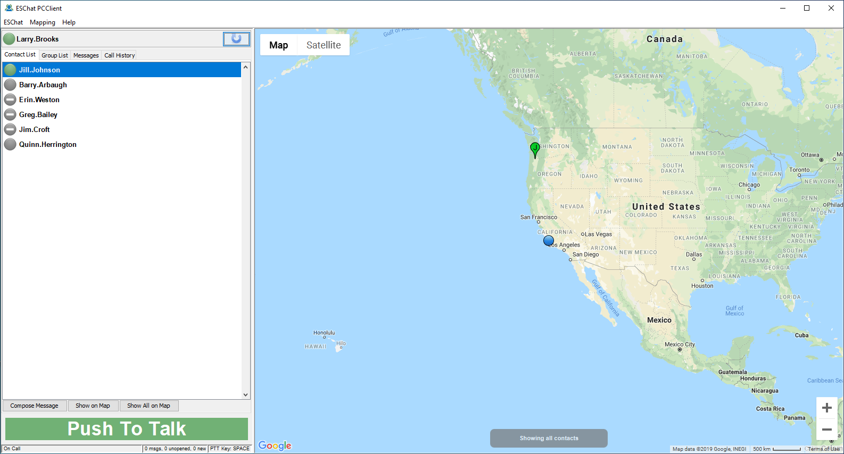This screenshot has height=454, width=844.
Task: Click the contact list scroll up arrow
Action: (x=246, y=67)
